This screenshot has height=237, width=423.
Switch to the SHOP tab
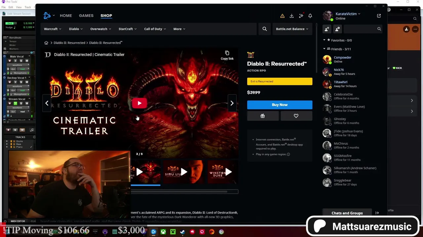106,15
